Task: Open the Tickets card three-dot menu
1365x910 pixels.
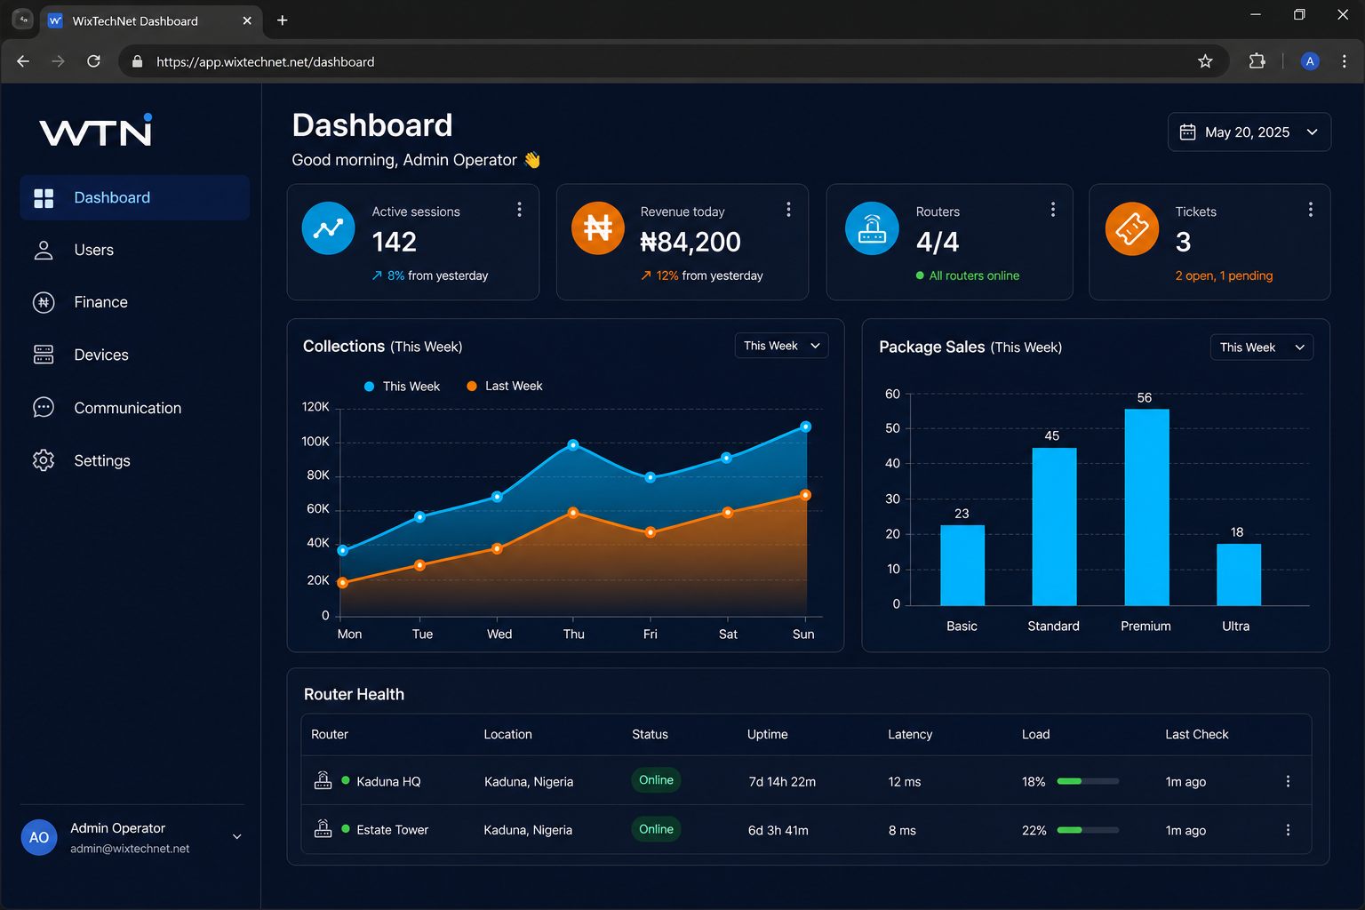Action: [x=1310, y=210]
